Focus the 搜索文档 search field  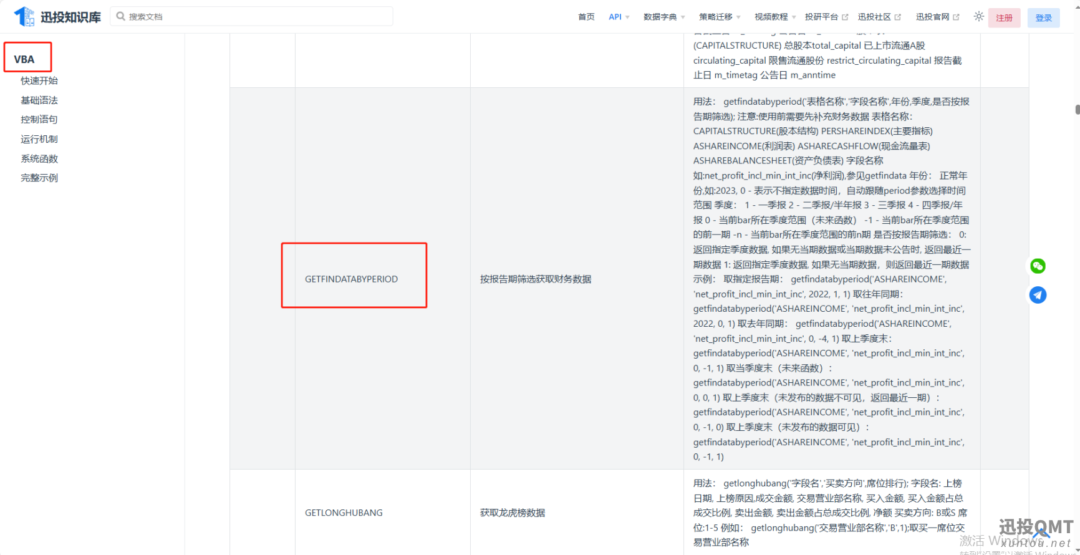(251, 16)
